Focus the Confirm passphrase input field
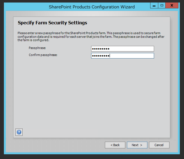Screen dimensions: 184x159 coord(122,56)
